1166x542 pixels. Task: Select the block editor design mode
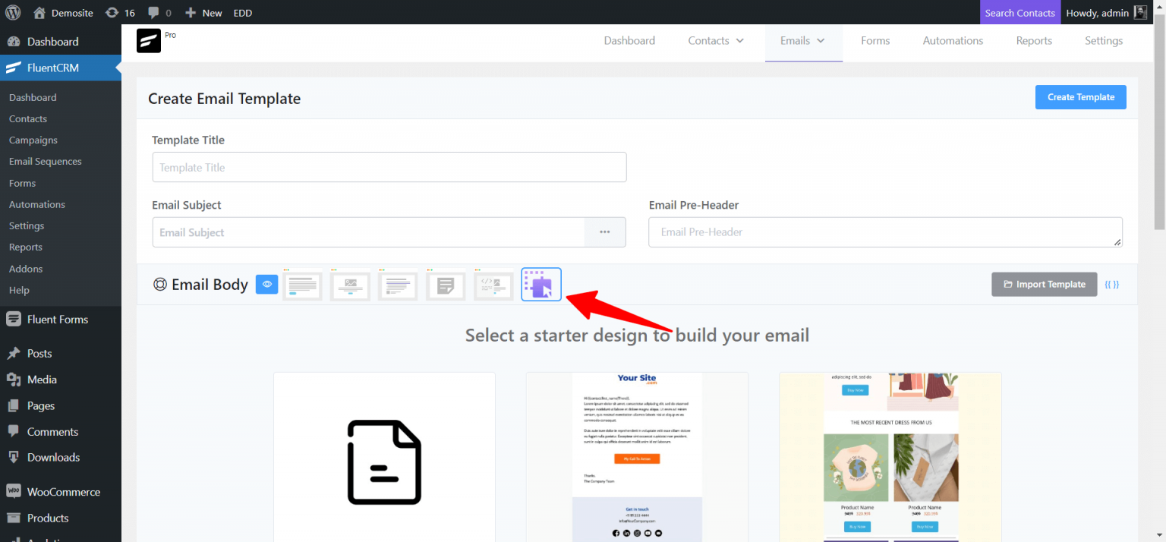541,284
